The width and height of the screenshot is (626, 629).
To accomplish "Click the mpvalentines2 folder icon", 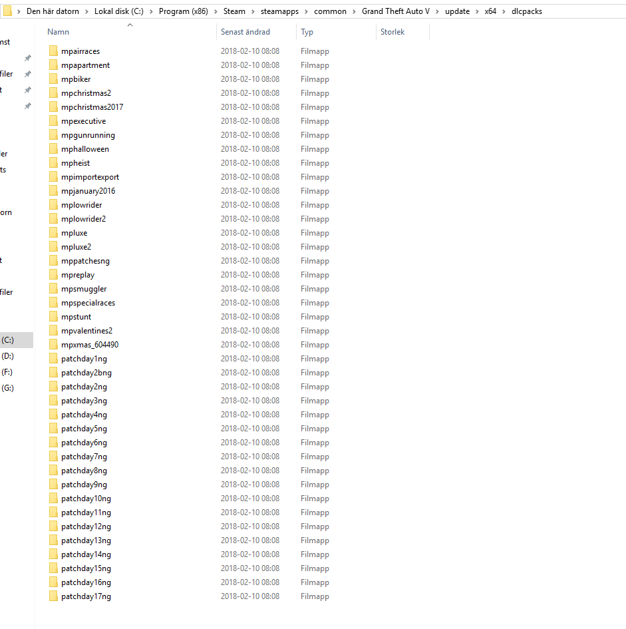I will (x=53, y=331).
